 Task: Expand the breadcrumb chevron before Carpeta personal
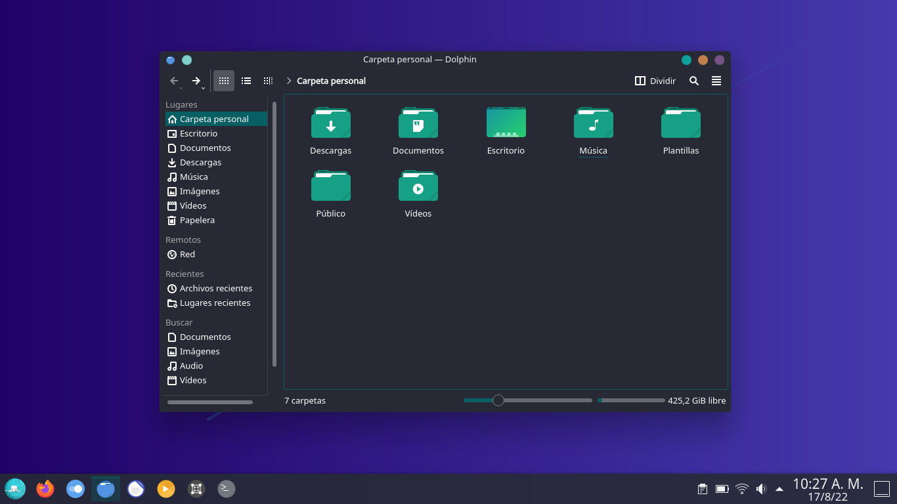(x=288, y=81)
